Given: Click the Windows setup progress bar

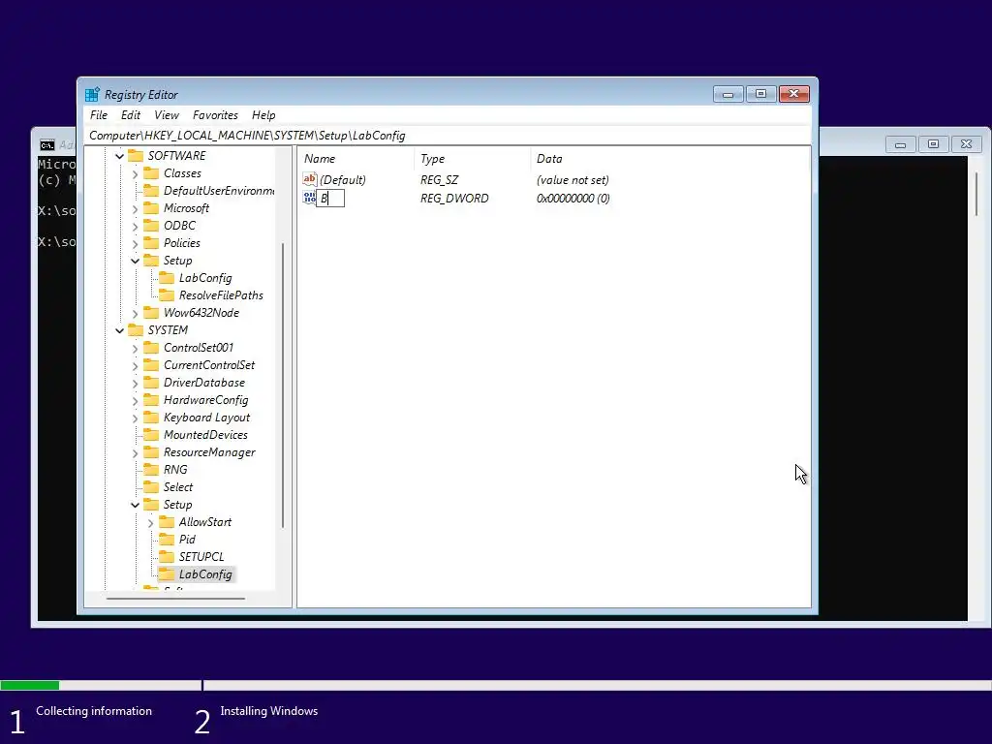Looking at the screenshot, I should (496, 685).
